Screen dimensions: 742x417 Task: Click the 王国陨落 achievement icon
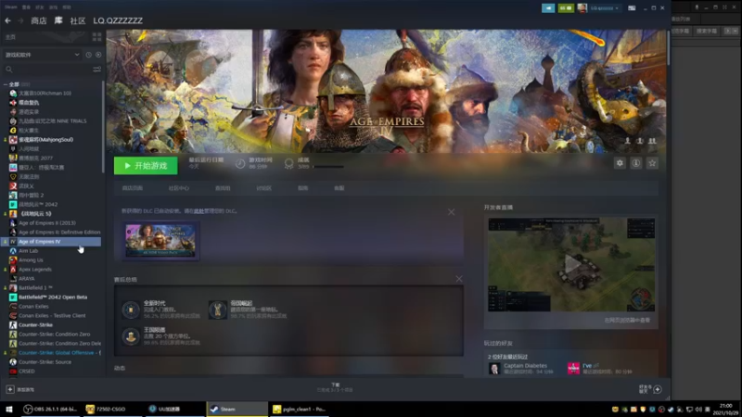coord(131,336)
